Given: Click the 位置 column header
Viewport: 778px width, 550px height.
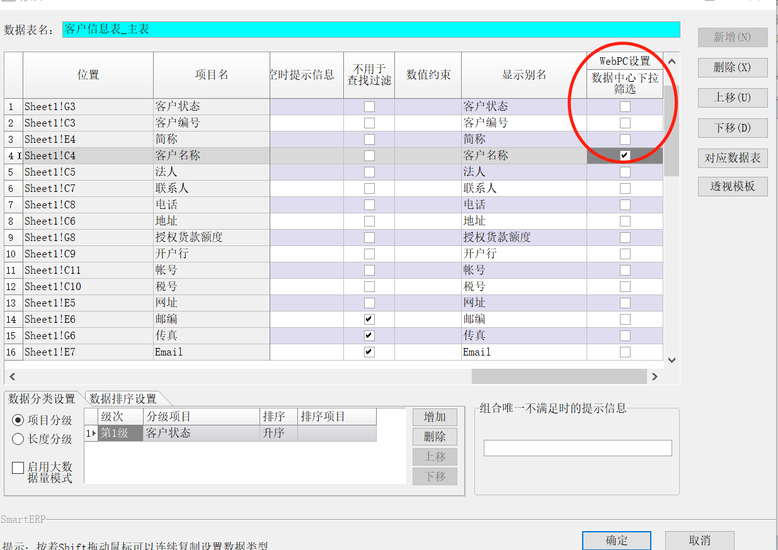Looking at the screenshot, I should coord(88,75).
